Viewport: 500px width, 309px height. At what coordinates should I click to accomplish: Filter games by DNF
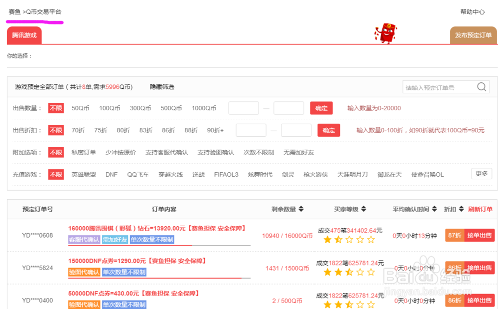coord(111,174)
